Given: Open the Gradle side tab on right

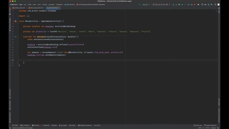Looking at the screenshot, I should point(219,11).
